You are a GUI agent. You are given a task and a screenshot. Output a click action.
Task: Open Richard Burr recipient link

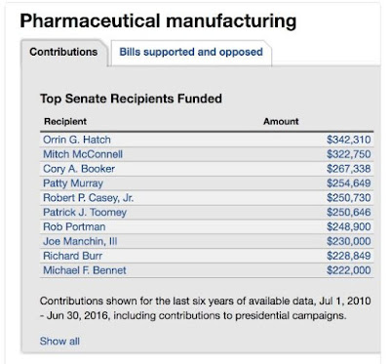[x=73, y=256]
